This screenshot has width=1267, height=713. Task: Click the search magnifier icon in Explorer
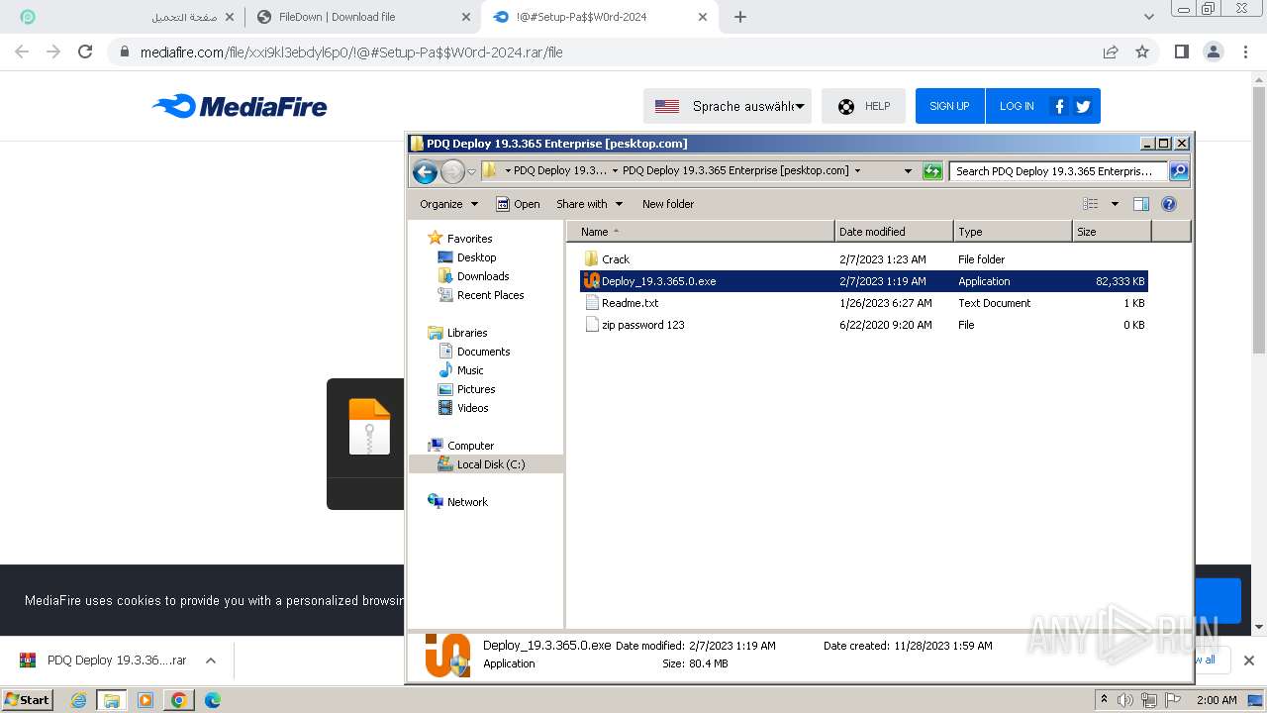click(x=1178, y=171)
